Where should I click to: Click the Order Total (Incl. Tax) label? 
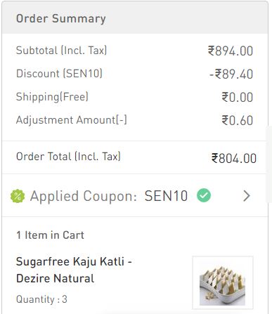click(x=68, y=157)
